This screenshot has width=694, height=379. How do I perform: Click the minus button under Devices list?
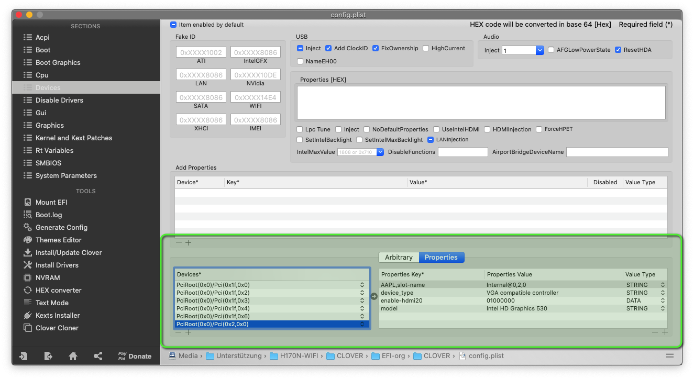tap(179, 332)
